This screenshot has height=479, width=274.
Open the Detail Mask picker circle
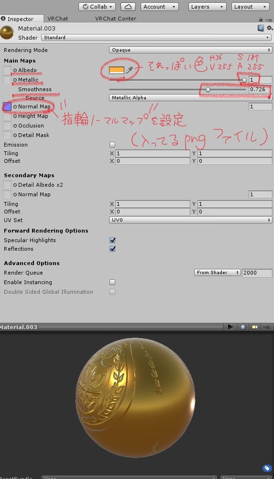pyautogui.click(x=15, y=135)
